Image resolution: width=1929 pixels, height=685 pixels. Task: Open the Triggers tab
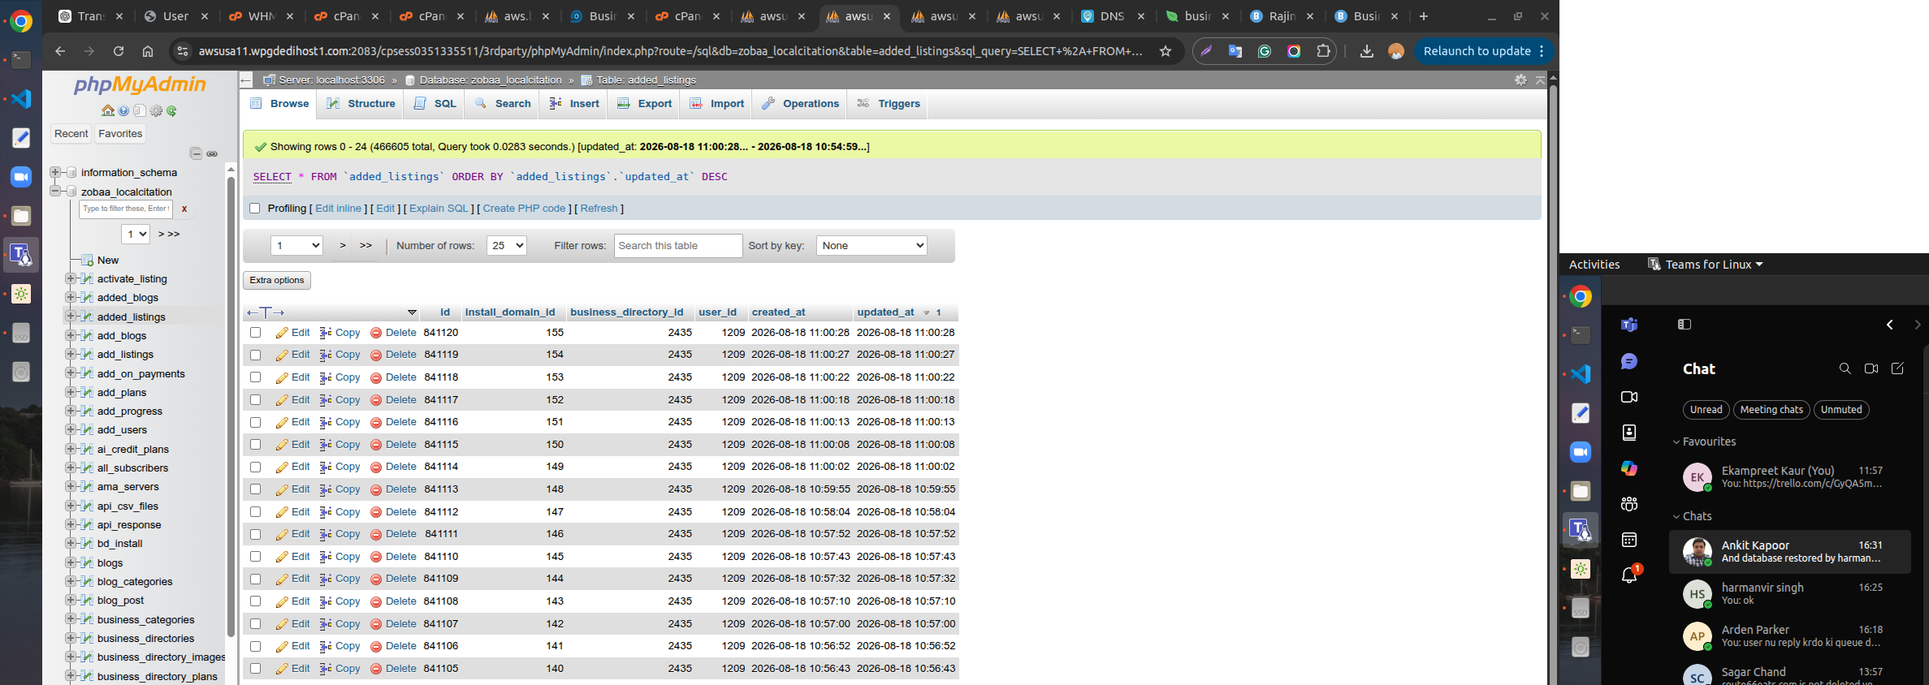(x=889, y=104)
